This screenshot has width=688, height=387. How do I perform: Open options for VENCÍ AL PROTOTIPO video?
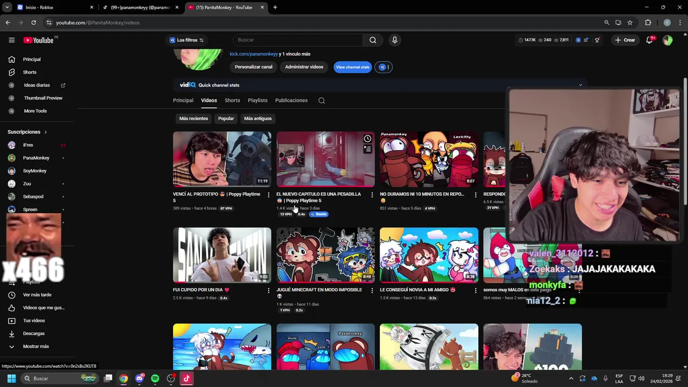pyautogui.click(x=268, y=195)
